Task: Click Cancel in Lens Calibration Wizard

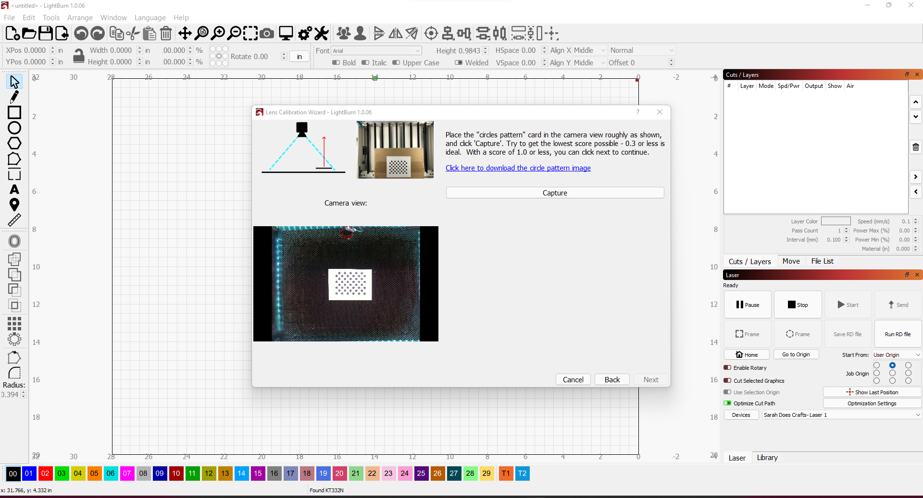Action: (573, 380)
